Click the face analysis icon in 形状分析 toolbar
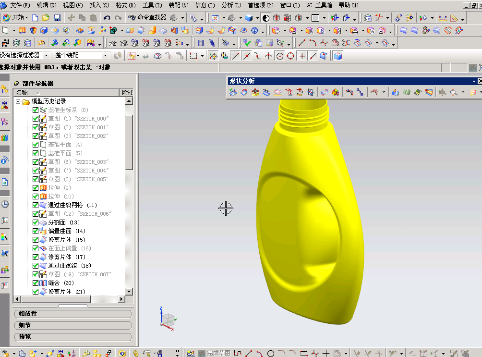Screen dimensions: 482x357 (336, 92)
